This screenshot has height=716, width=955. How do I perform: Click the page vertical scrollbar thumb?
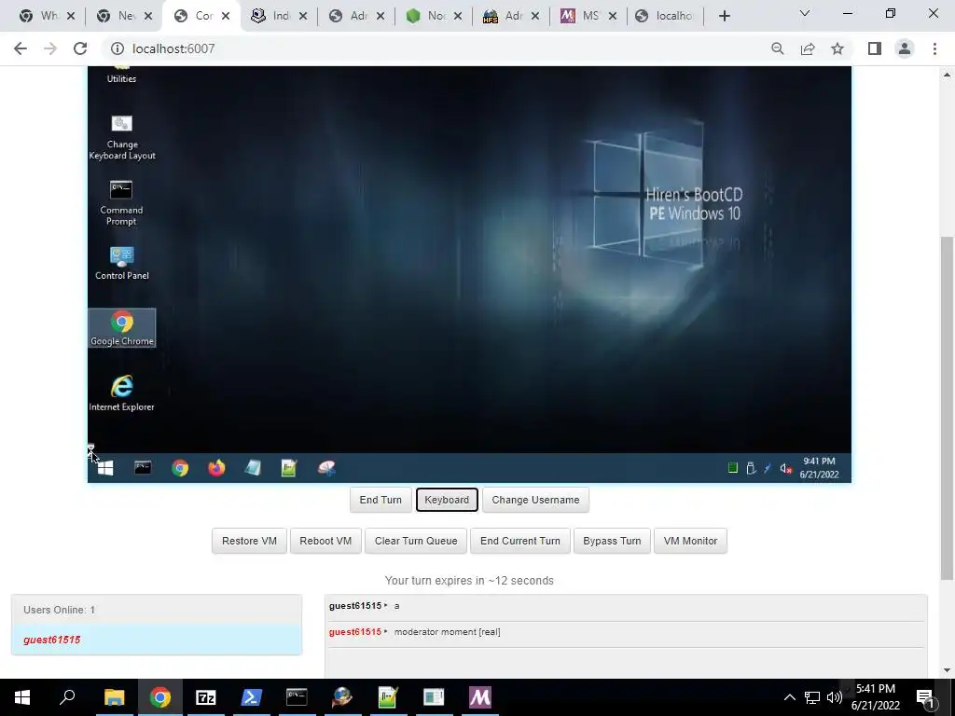947,407
